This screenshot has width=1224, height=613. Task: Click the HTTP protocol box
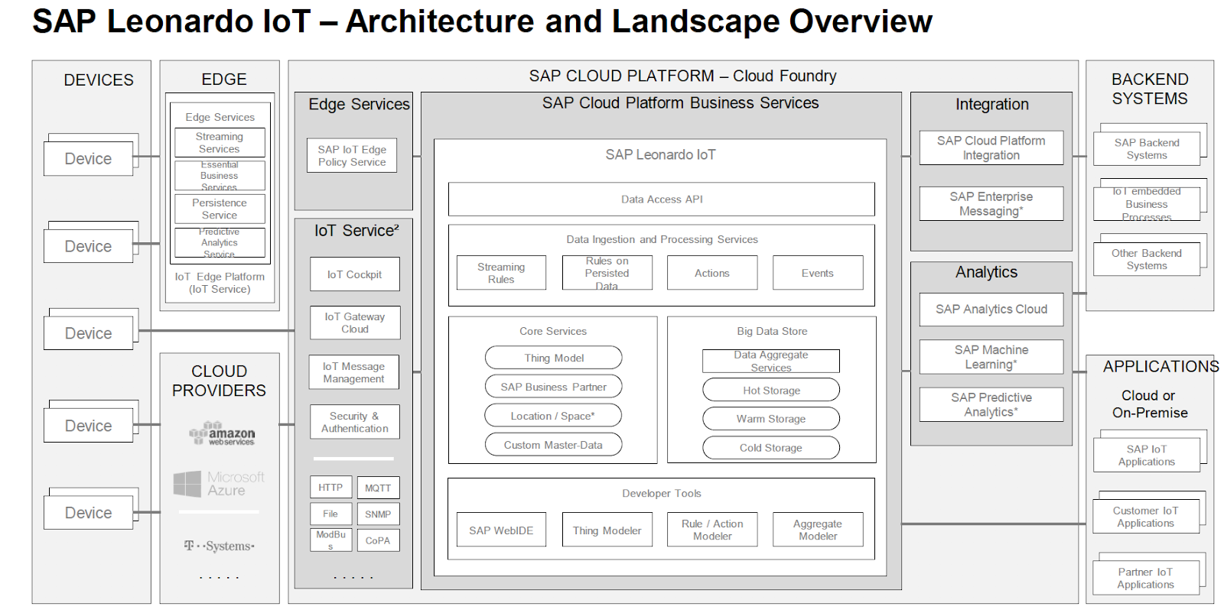click(330, 488)
